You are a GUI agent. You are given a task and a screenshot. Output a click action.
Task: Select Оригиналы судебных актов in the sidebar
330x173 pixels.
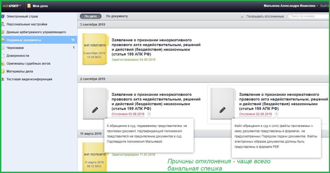[28, 64]
